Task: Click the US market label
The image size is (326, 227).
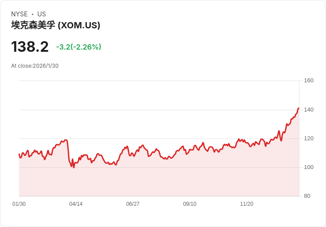Action: coord(42,14)
